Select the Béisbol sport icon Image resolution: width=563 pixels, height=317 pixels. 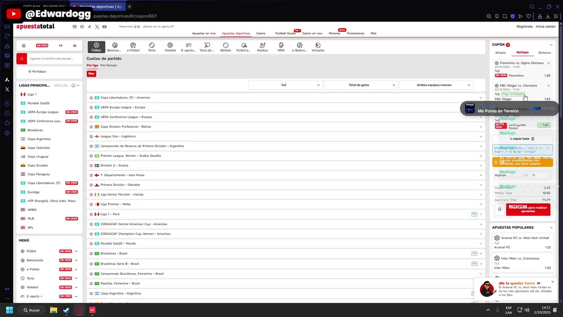226,47
